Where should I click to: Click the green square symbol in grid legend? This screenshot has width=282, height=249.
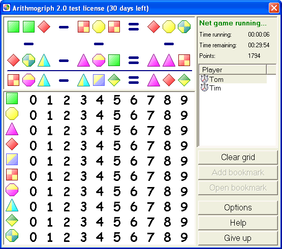pos(12,99)
